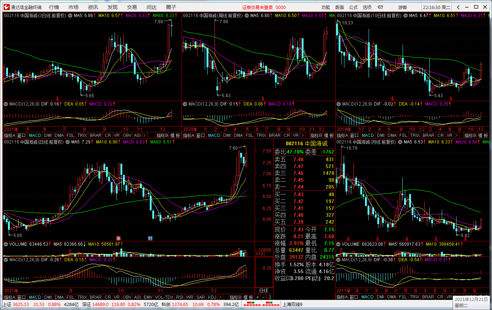Open the 行情 menu
This screenshot has width=492, height=310.
(x=54, y=7)
